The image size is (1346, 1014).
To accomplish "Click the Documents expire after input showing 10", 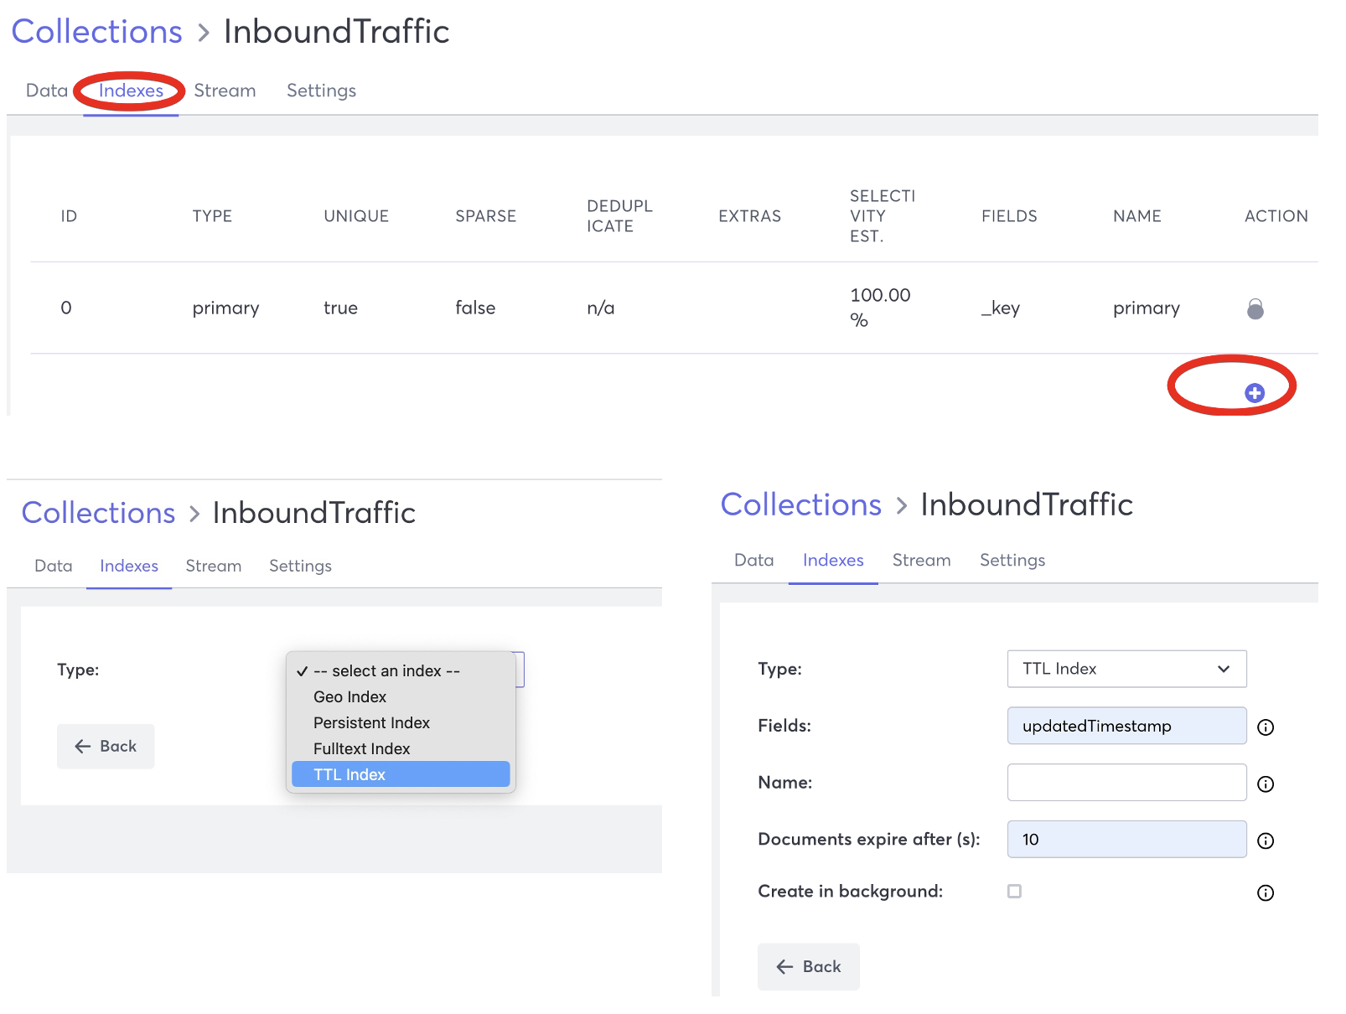I will pos(1126,839).
